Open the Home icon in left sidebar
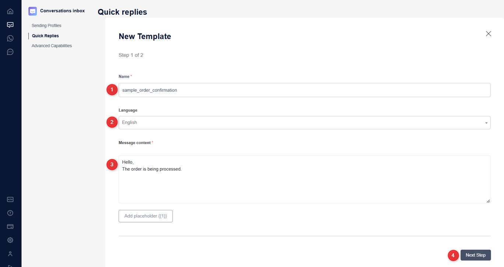The image size is (504, 267). (10, 11)
